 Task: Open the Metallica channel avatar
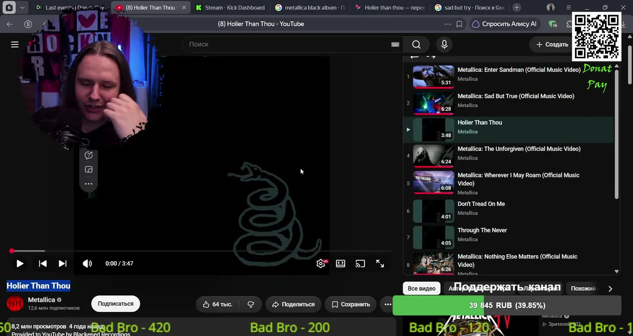click(15, 304)
